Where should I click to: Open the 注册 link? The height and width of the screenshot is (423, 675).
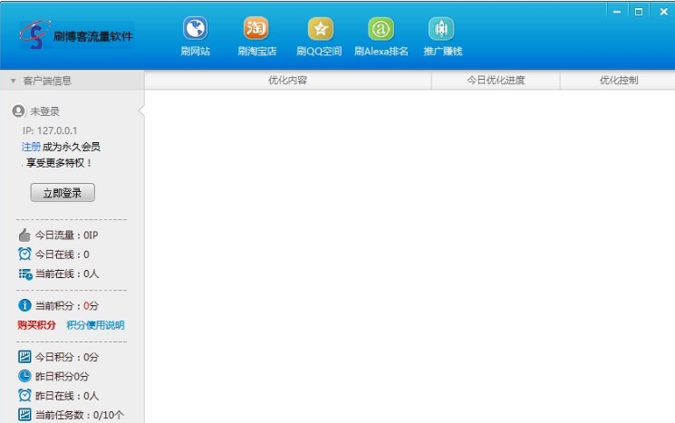[x=31, y=147]
